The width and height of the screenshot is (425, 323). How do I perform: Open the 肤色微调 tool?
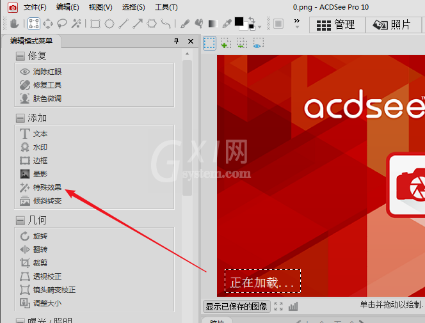(x=40, y=98)
